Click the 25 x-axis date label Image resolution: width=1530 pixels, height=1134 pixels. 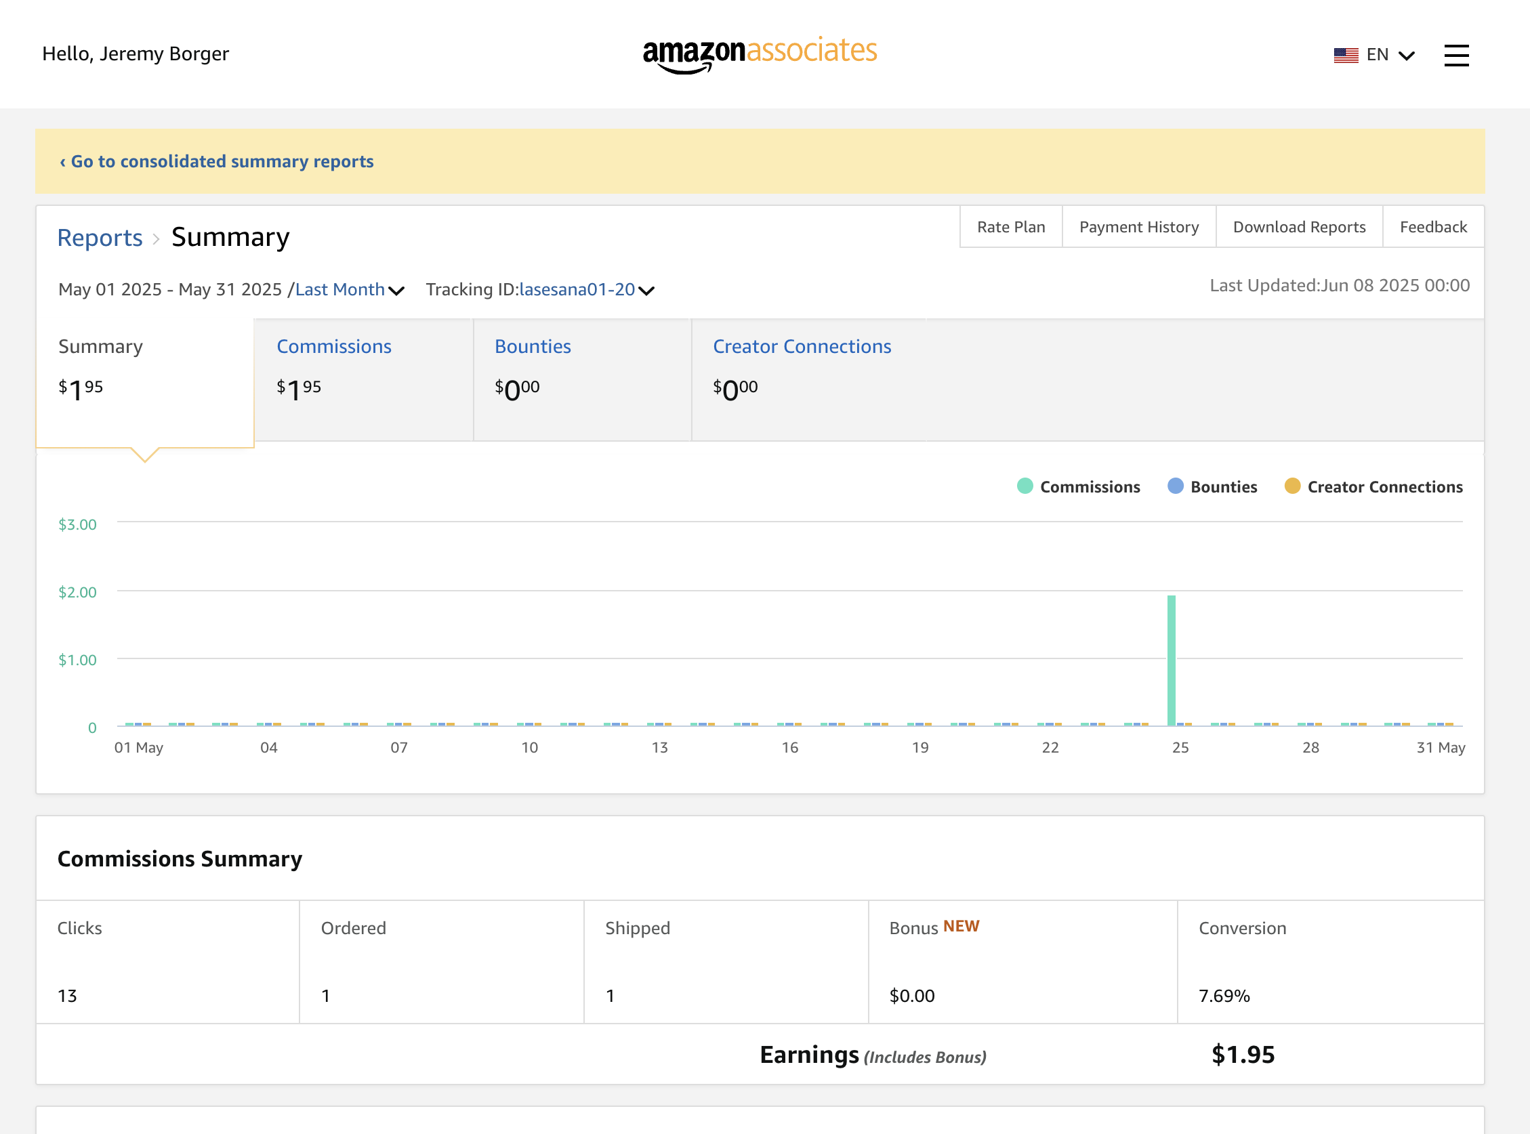(1180, 748)
